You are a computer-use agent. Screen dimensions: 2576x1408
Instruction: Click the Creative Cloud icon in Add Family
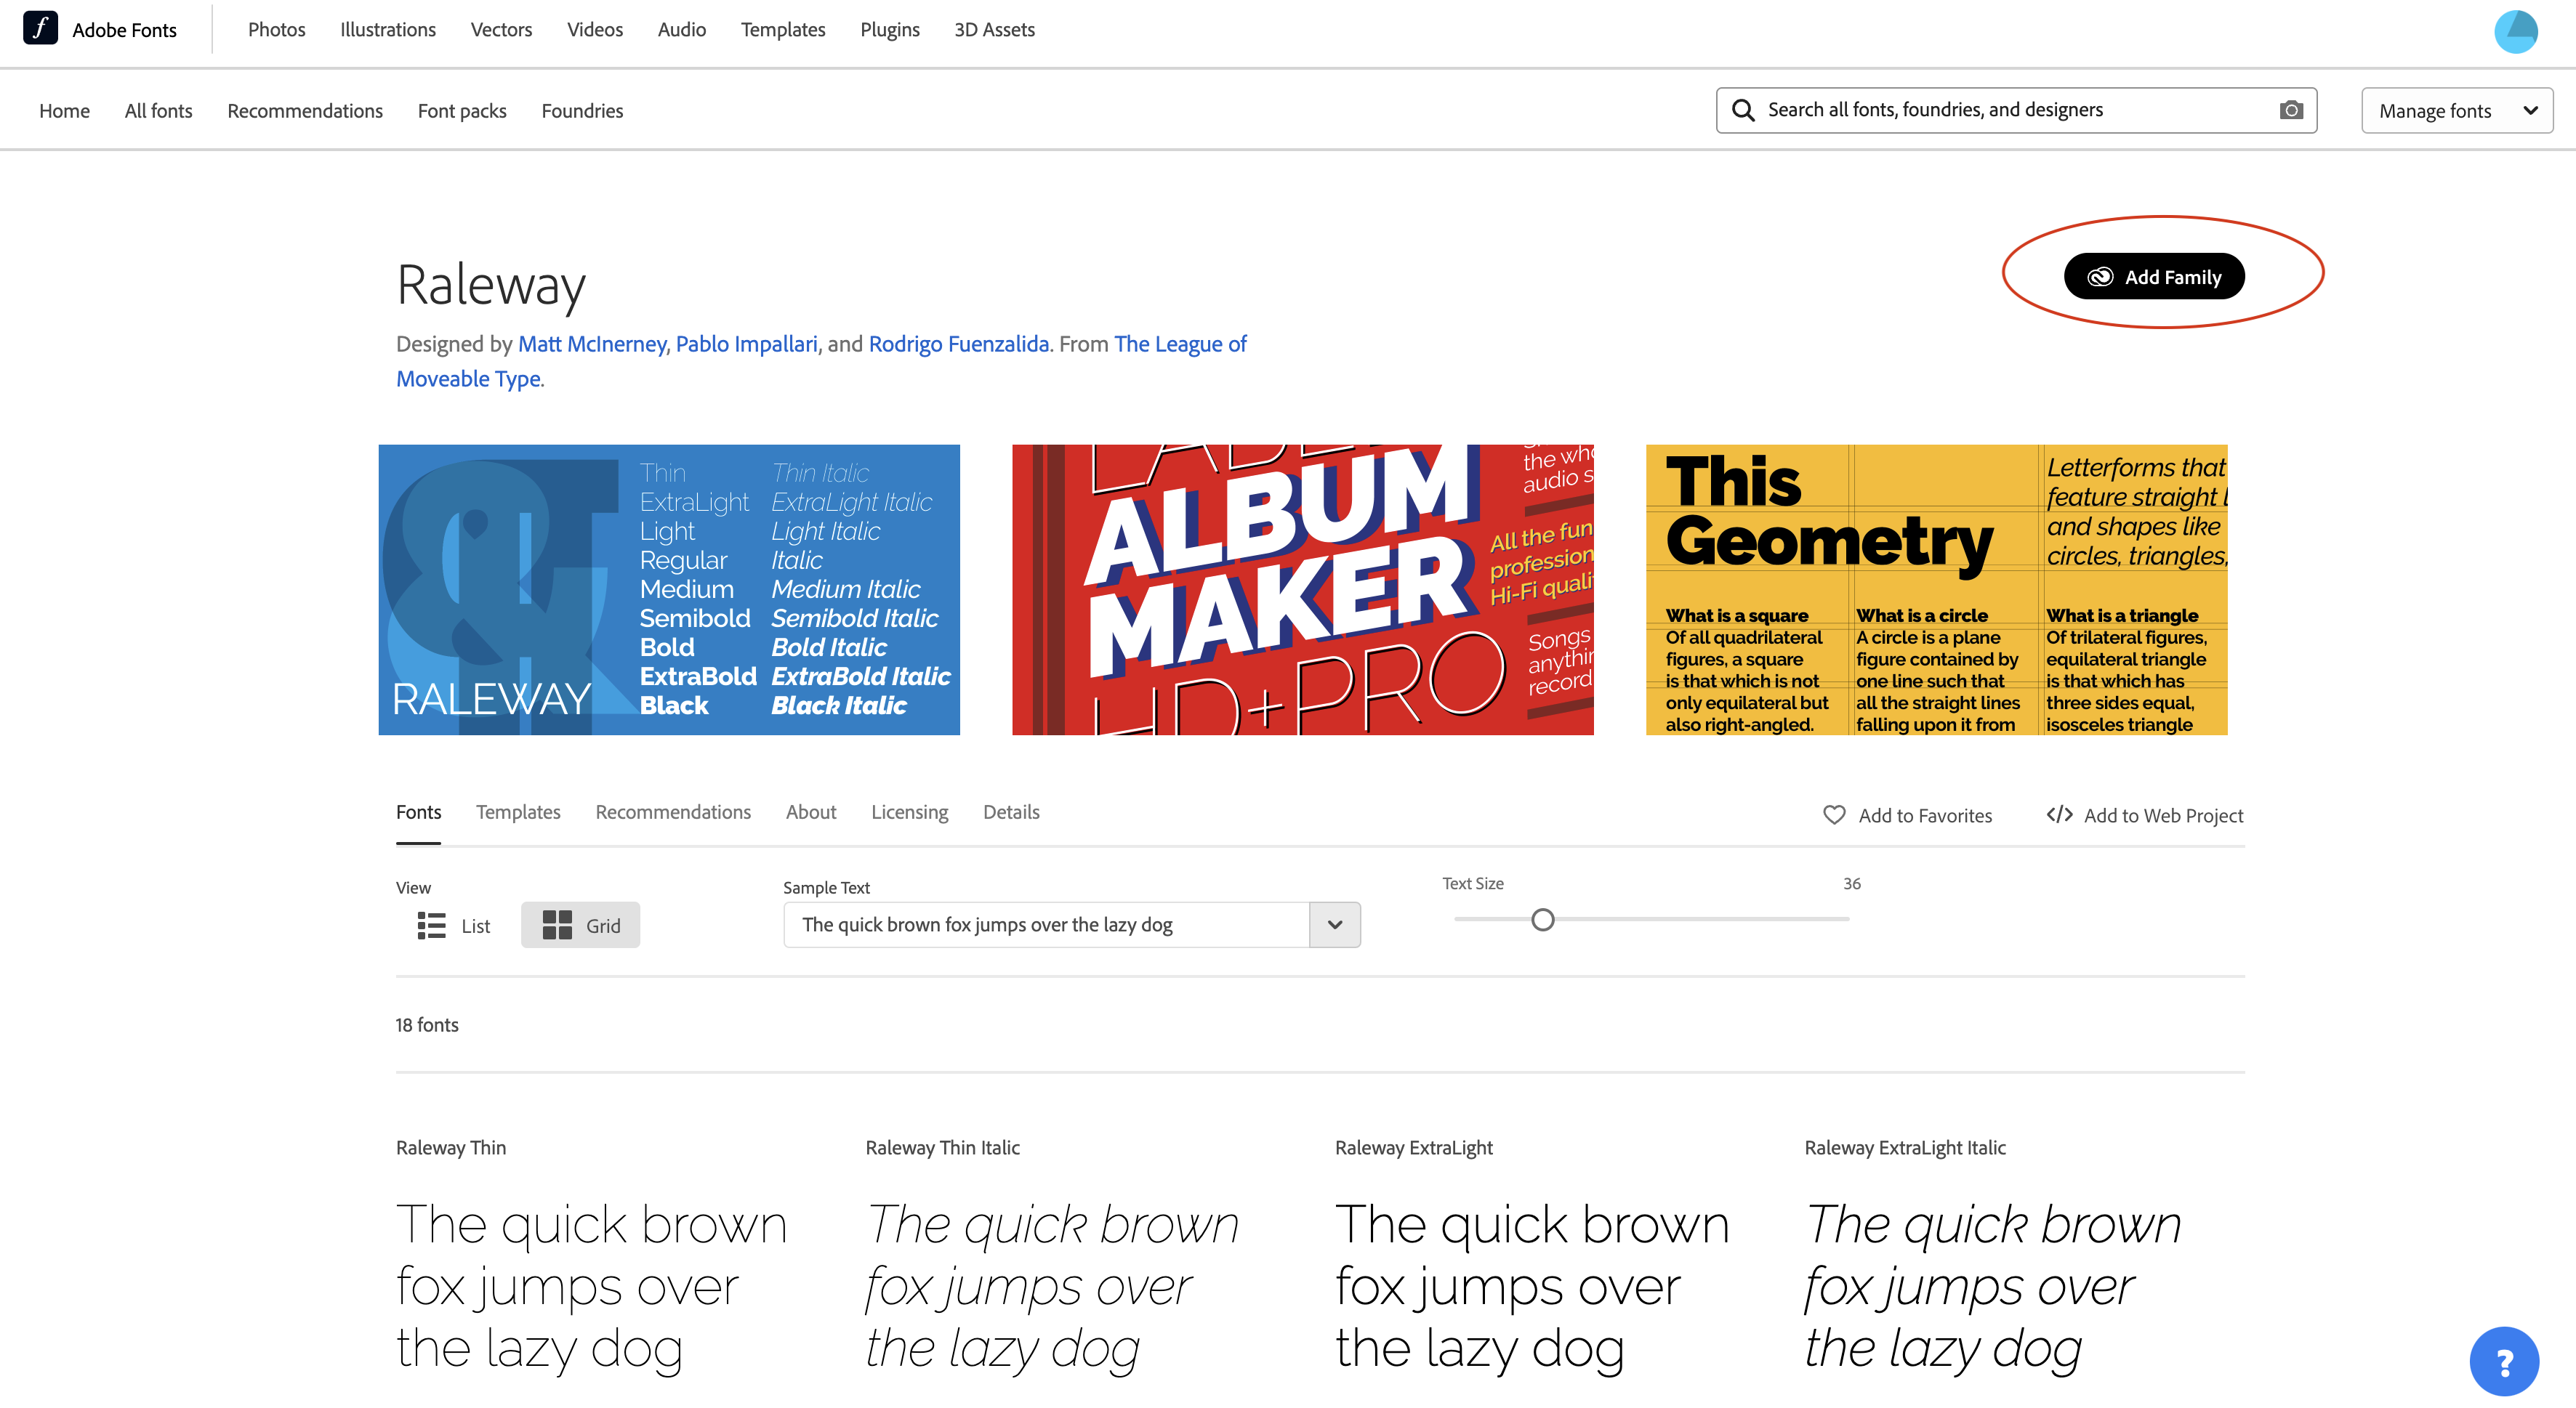2101,277
